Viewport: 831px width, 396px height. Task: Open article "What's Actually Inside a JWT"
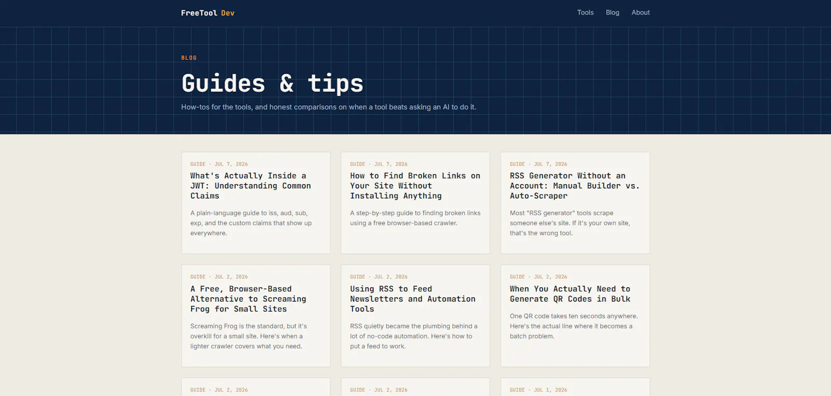tap(250, 186)
